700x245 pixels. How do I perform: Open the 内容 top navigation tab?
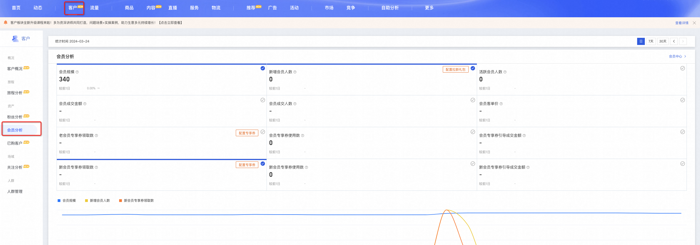click(x=151, y=8)
